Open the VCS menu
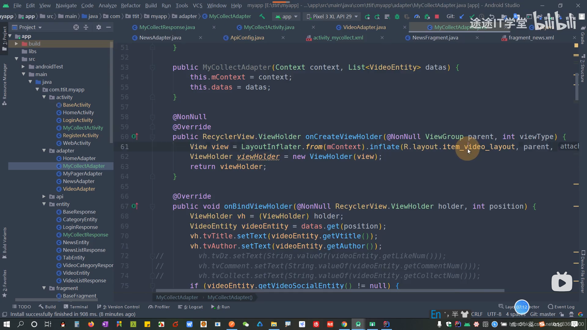The image size is (587, 330). click(x=198, y=5)
